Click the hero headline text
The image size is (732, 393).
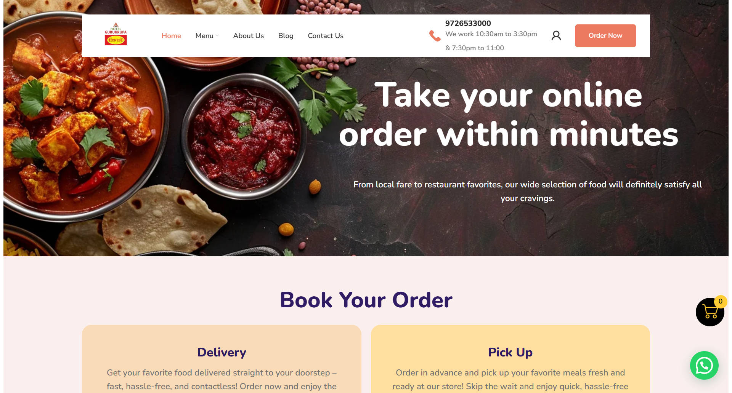coord(509,115)
